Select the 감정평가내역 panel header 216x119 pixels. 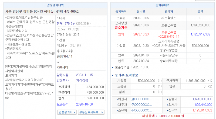55,5
